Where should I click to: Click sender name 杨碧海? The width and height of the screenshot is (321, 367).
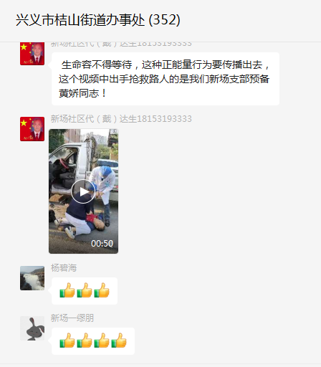(x=64, y=268)
